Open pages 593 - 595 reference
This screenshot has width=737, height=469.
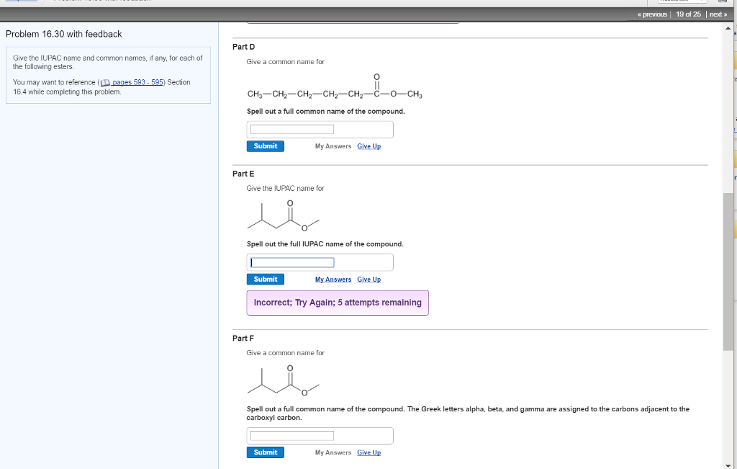(138, 82)
